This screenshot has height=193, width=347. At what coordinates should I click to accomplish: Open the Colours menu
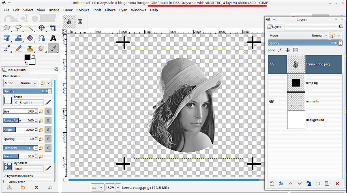coord(83,10)
